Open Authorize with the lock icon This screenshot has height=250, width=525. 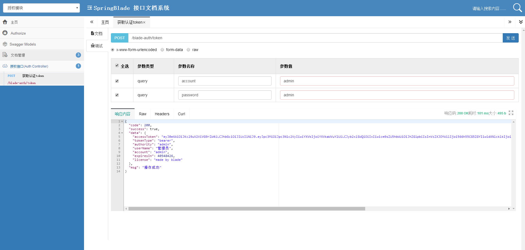(x=5, y=33)
